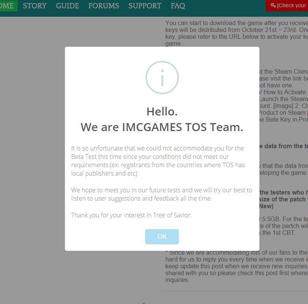Click the We are IMCGAMES TOS Team heading
308x304 pixels.
point(162,127)
